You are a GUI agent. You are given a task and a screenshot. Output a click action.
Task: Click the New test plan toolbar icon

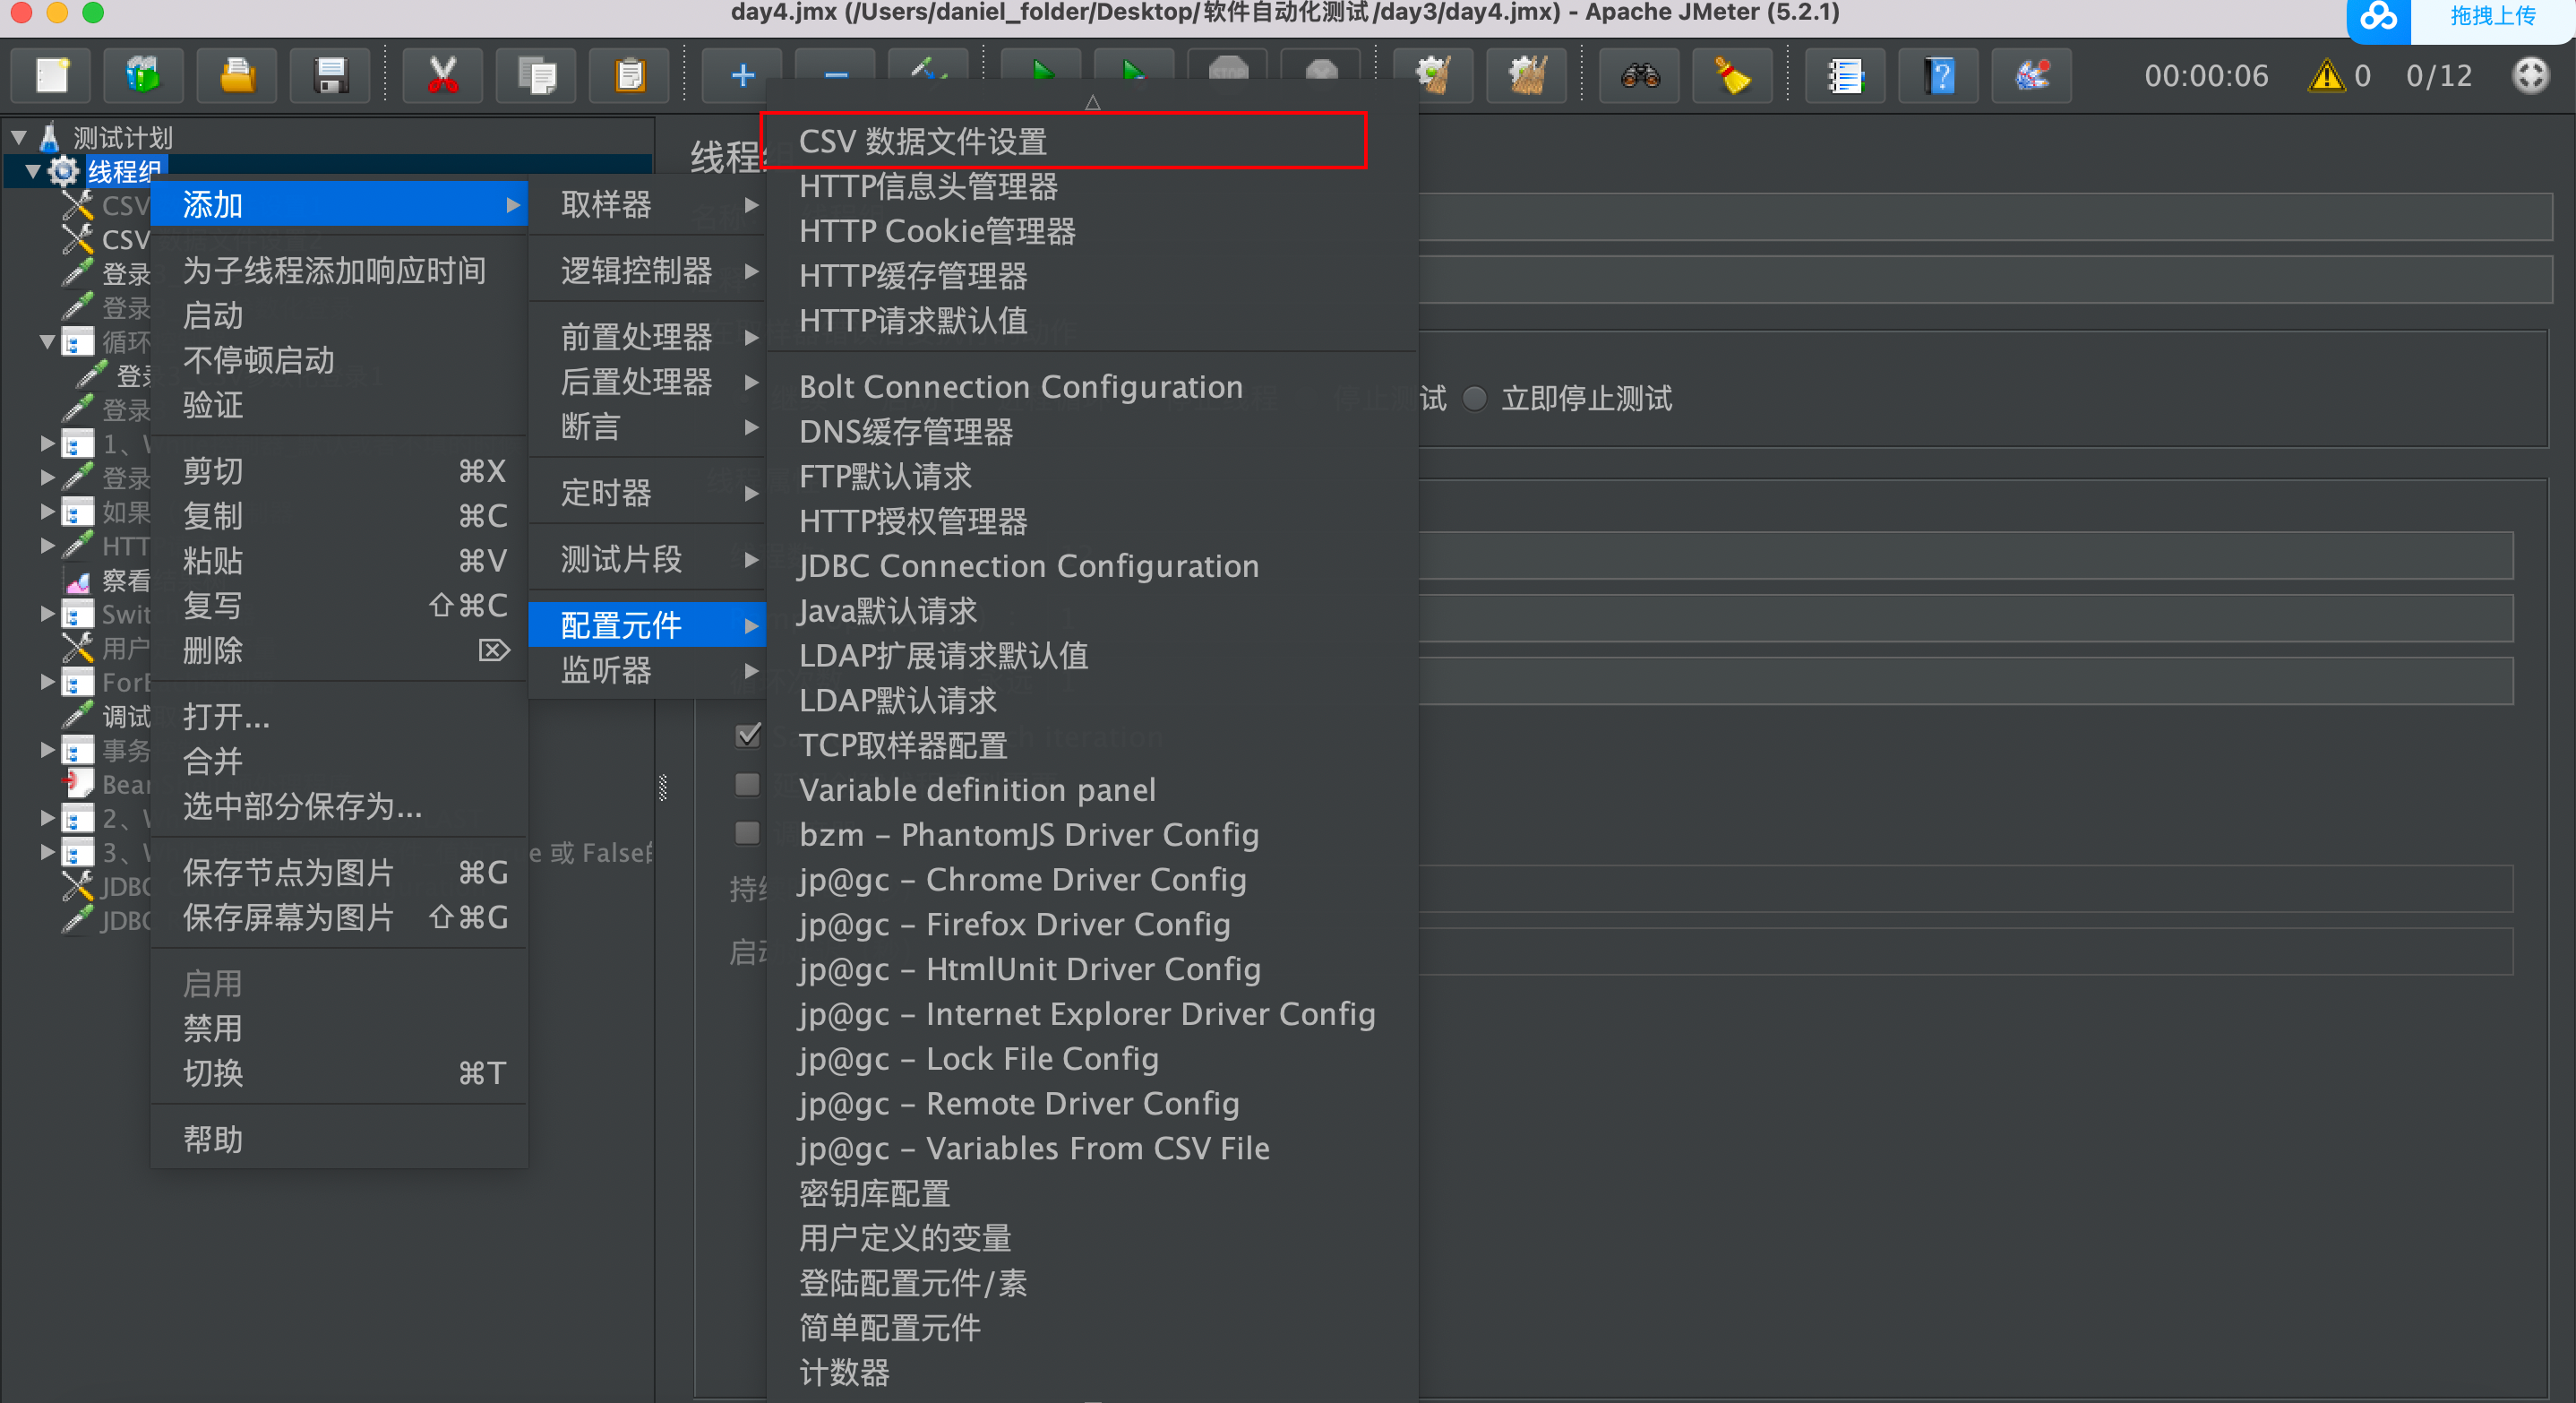(x=52, y=76)
